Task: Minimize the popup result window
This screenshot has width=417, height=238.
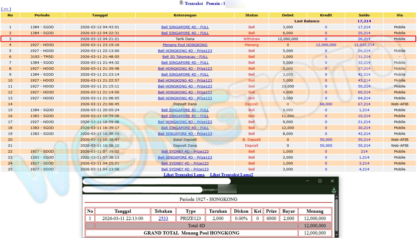Action: (308, 181)
